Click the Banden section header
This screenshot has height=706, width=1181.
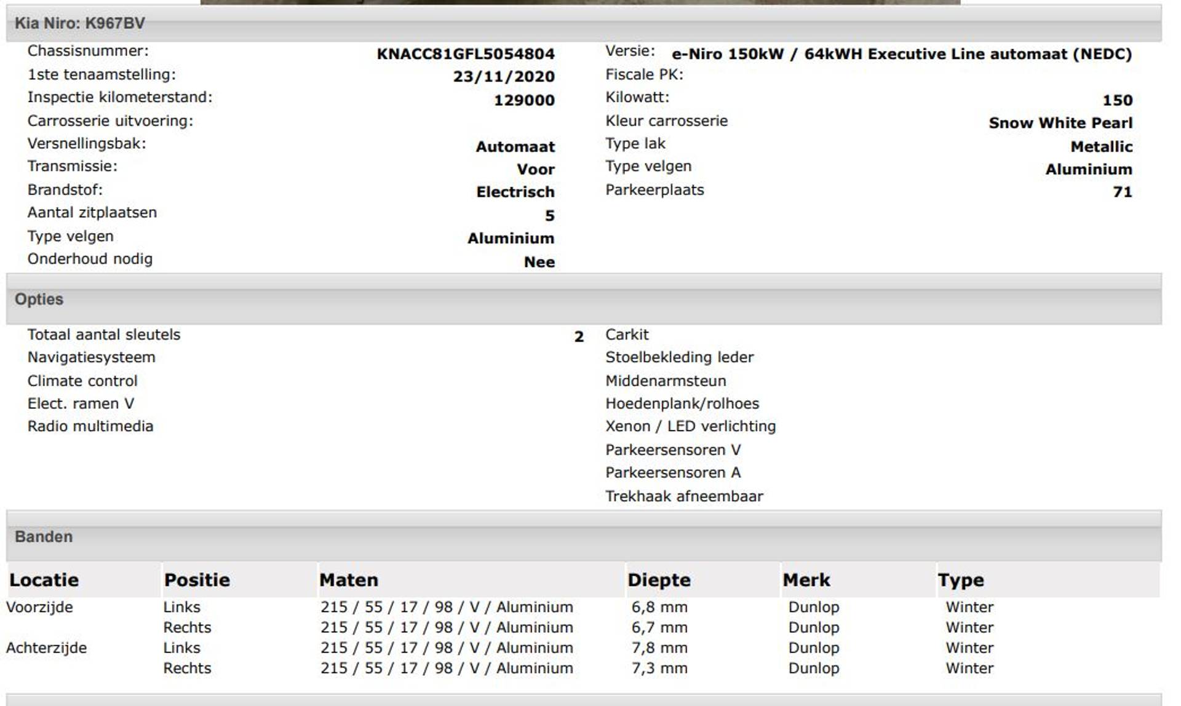pos(44,537)
